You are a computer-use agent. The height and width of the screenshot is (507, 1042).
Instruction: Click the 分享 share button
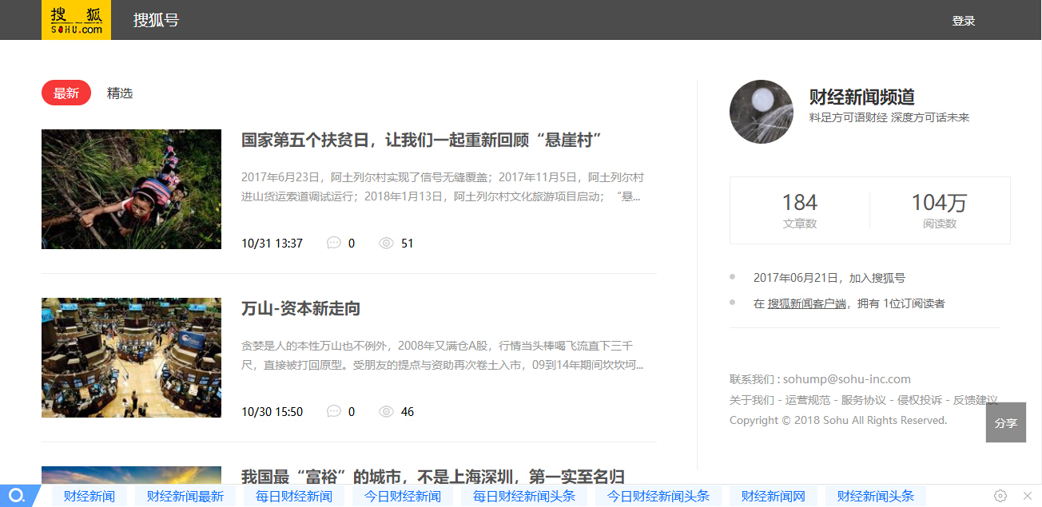[x=1006, y=422]
